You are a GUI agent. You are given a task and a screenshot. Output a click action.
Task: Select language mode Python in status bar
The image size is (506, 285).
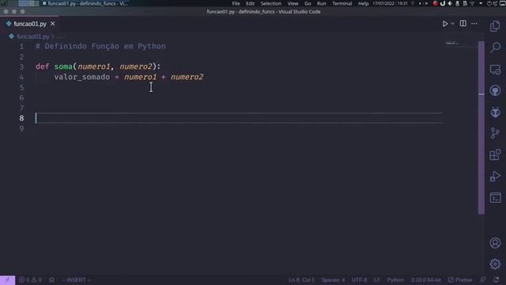click(395, 279)
